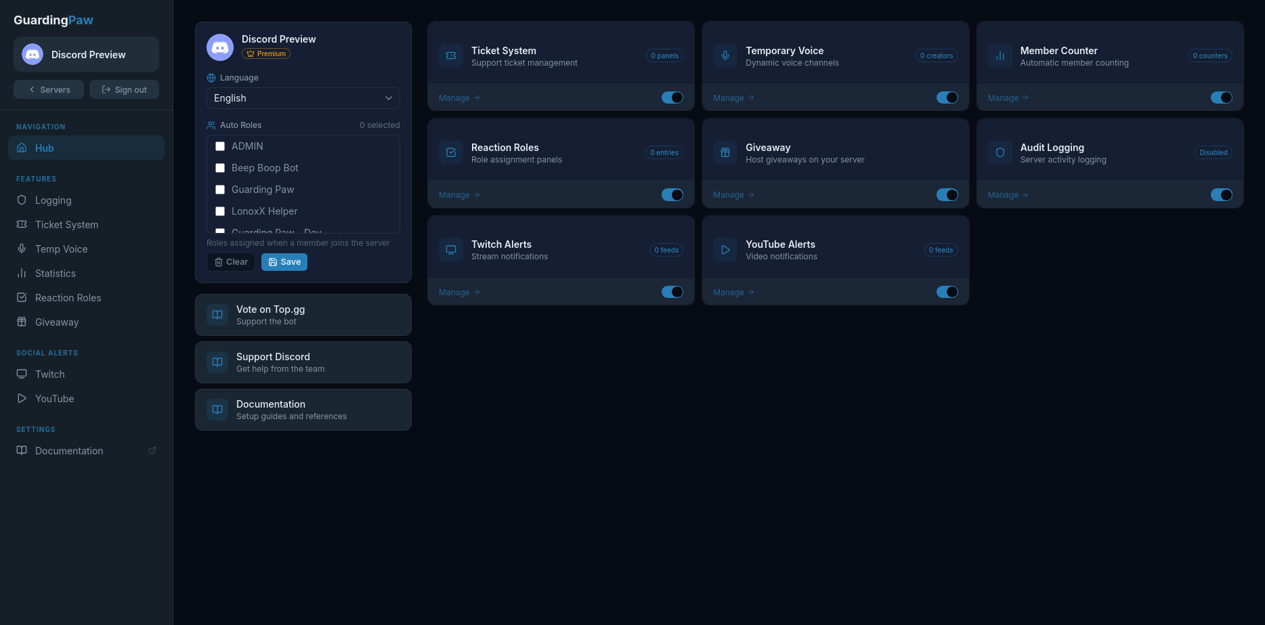Click Manage on the Ticket System card
Viewport: 1265px width, 625px height.
[459, 98]
